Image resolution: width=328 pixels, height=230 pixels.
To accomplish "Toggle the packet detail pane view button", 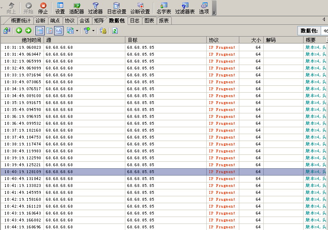I will tap(49, 30).
